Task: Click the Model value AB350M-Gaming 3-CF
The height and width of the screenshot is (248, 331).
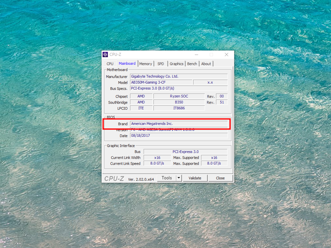Action: [161, 82]
